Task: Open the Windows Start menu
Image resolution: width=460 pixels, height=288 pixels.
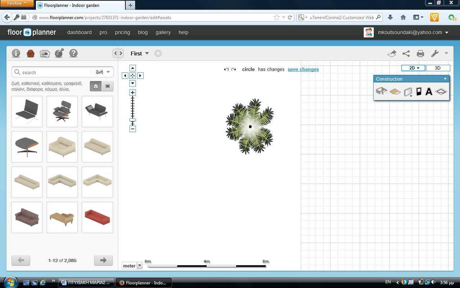Action: pyautogui.click(x=10, y=282)
